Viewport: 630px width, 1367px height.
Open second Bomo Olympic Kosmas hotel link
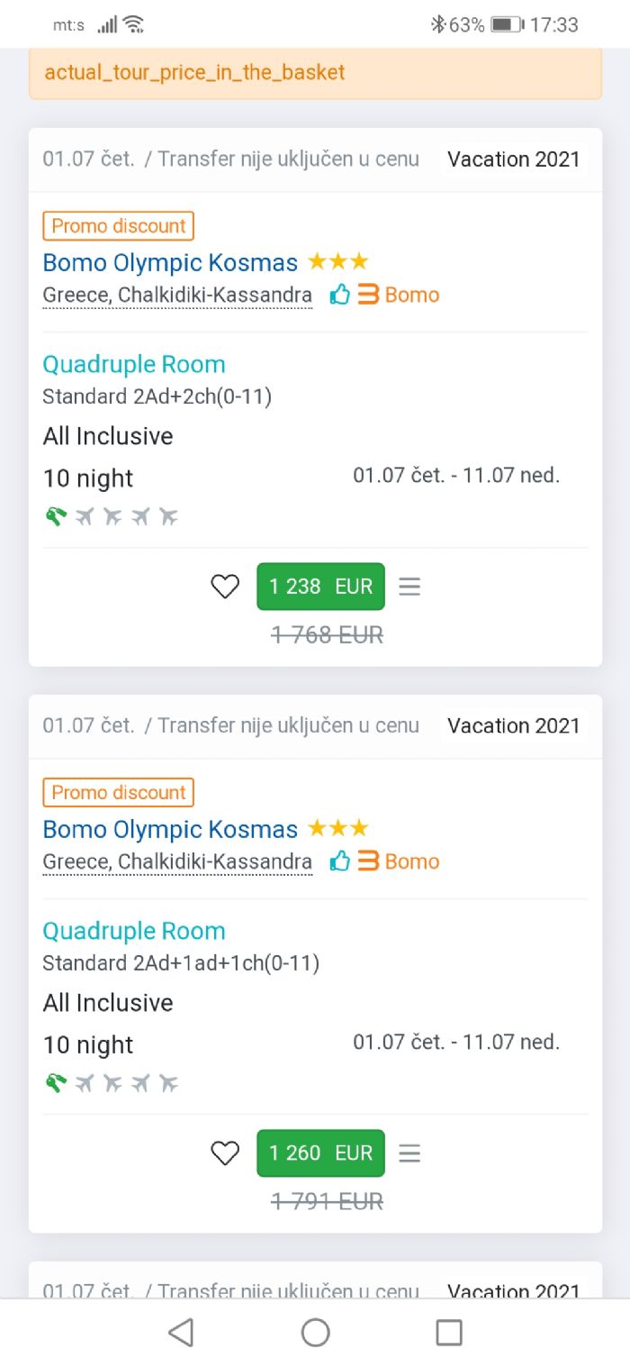point(170,830)
